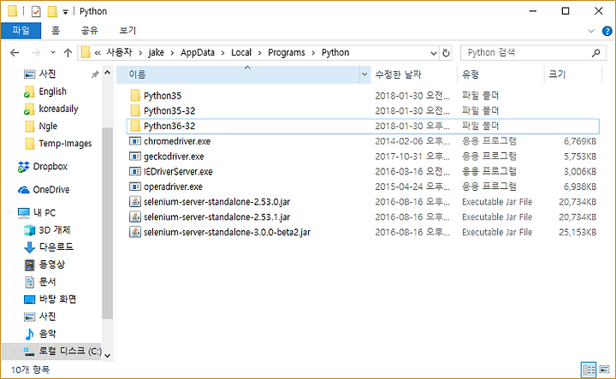
Task: Collapse the 내 PC tree node
Action: (x=9, y=213)
